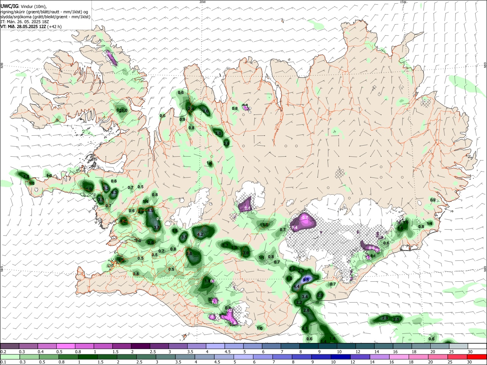Click the deep blue rain swatch between 10 and 12
Image resolution: width=487 pixels, height=365 pixels.
[x=341, y=357]
